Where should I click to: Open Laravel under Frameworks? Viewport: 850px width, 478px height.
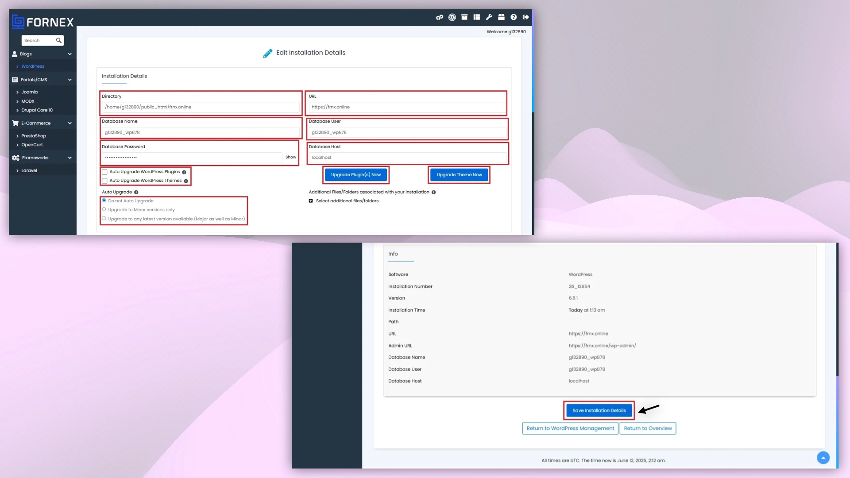coord(29,170)
